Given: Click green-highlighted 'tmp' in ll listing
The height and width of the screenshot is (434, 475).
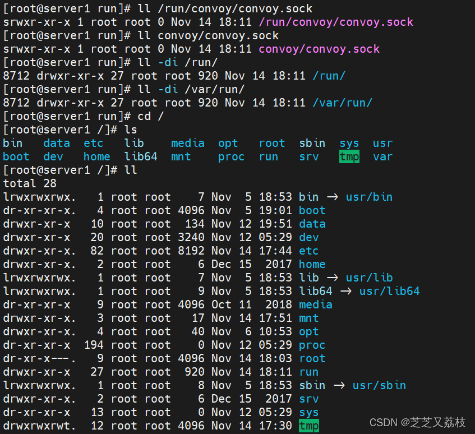Looking at the screenshot, I should click(309, 426).
